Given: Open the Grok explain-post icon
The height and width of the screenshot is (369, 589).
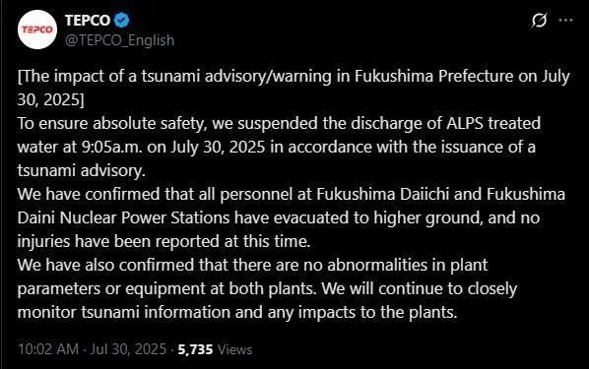Looking at the screenshot, I should (x=539, y=21).
